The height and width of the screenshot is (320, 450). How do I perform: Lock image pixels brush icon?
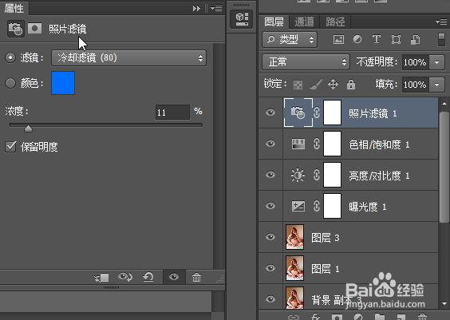tap(316, 85)
